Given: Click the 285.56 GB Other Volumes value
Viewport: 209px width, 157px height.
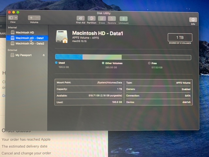Looking at the screenshot, I should point(111,67).
